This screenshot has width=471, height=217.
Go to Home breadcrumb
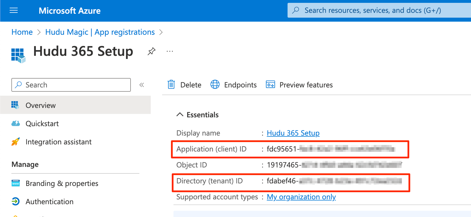(x=22, y=32)
